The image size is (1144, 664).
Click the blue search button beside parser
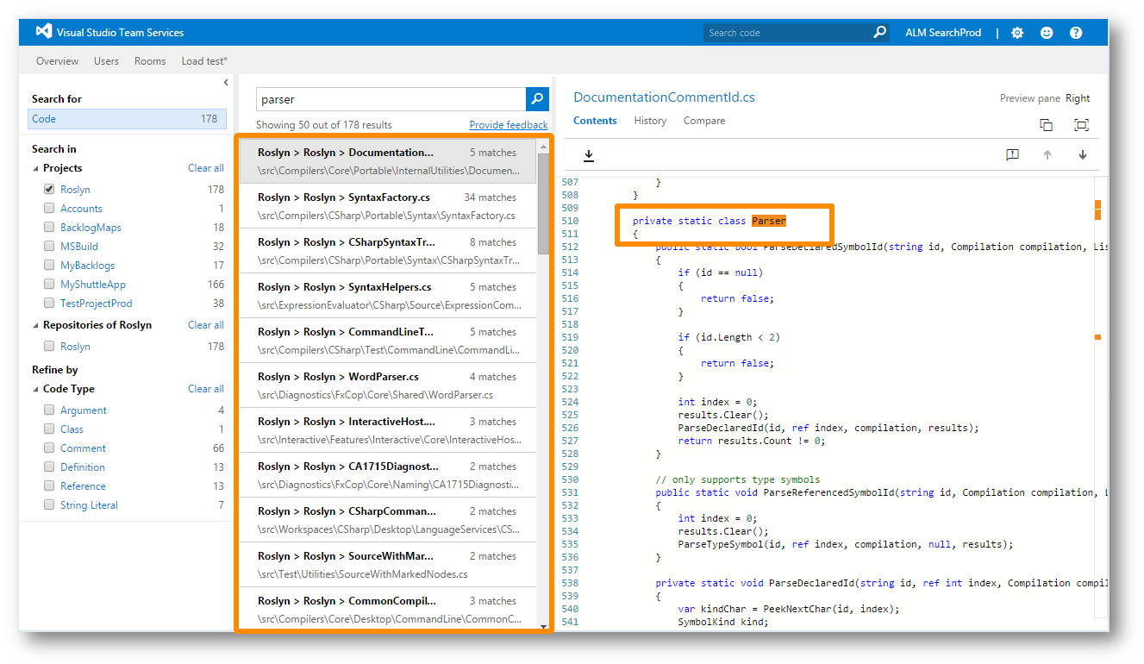coord(537,99)
